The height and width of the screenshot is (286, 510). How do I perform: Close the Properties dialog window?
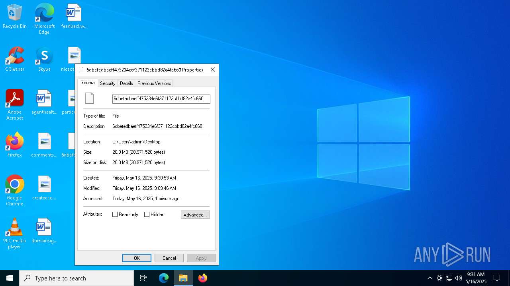(213, 70)
